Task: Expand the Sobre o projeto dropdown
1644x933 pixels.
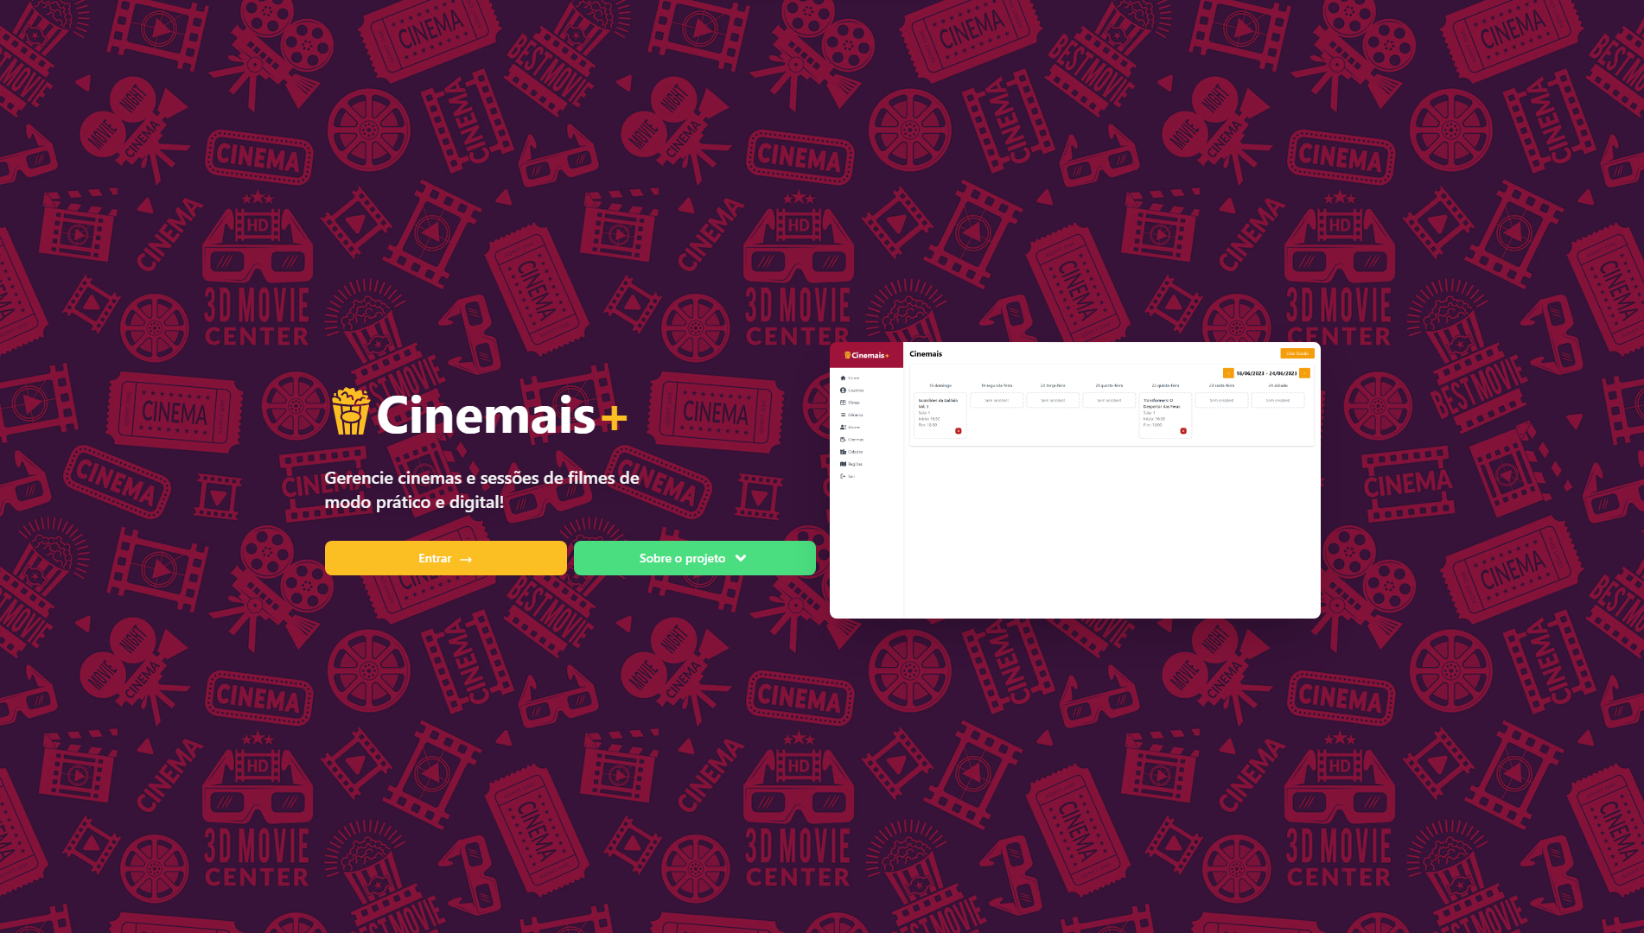Action: pyautogui.click(x=694, y=558)
